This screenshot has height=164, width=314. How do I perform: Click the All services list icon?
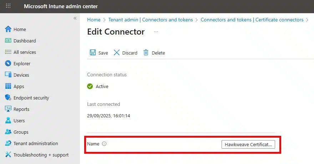tap(8, 52)
